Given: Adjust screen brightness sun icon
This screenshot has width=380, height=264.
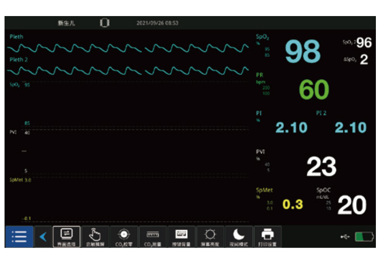Looking at the screenshot, I should point(210,237).
